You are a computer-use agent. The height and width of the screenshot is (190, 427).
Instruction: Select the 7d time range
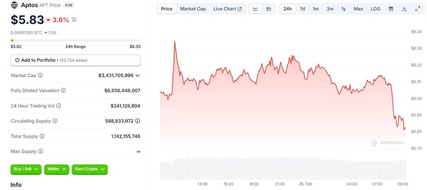click(302, 9)
